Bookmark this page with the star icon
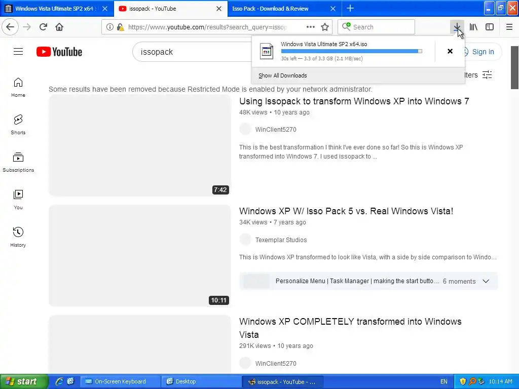 pos(325,27)
